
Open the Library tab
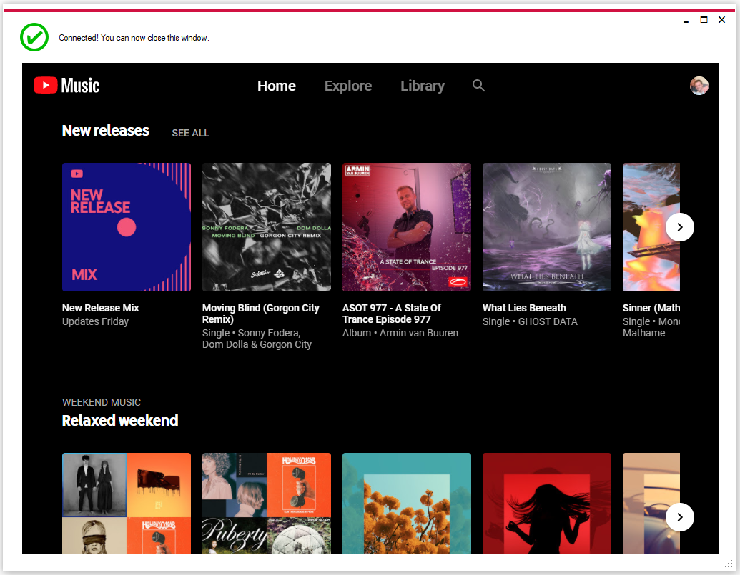(423, 86)
